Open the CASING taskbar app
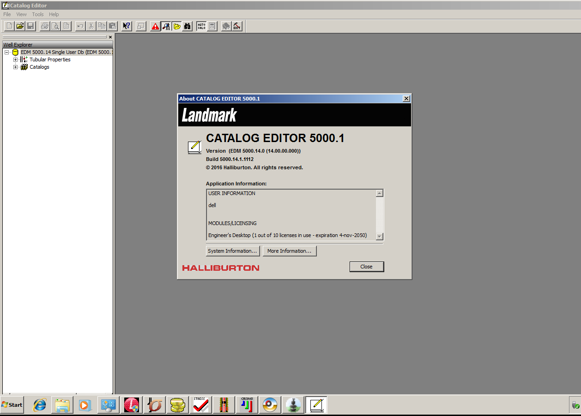 [247, 405]
